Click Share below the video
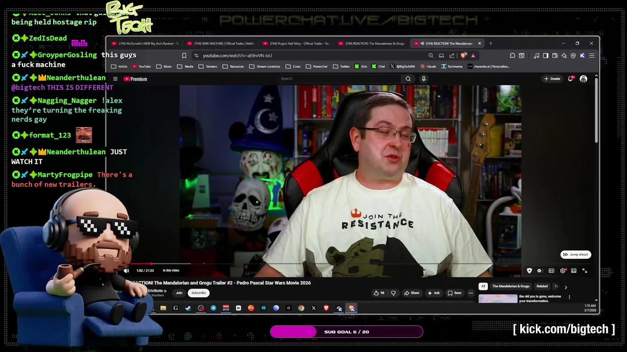627x352 pixels. (x=411, y=293)
